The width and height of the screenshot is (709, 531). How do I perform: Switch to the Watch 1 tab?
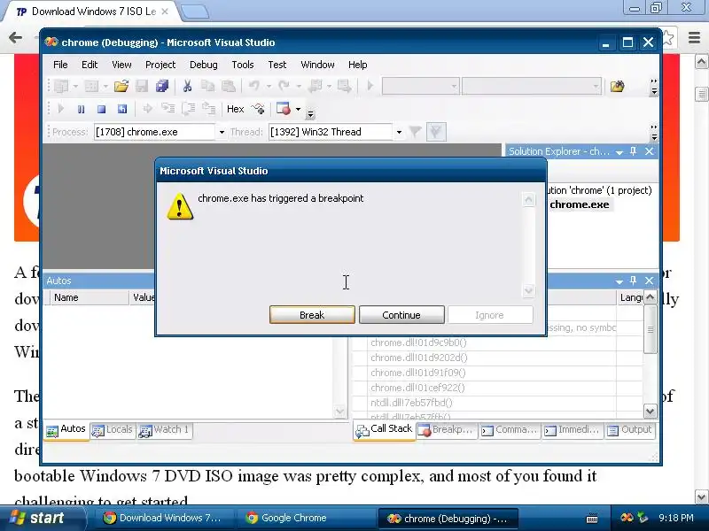(165, 429)
